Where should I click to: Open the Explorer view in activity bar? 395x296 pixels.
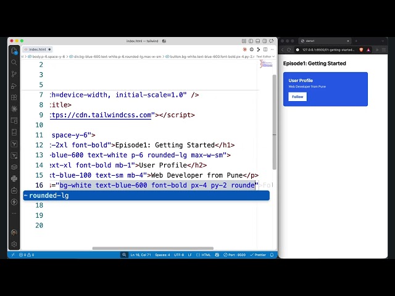[14, 51]
